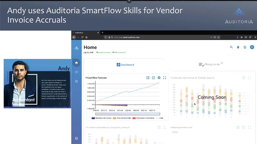Screen dimensions: 257x144
Task: Open Customers Remittance on Time popout icon
Action: tap(244, 78)
